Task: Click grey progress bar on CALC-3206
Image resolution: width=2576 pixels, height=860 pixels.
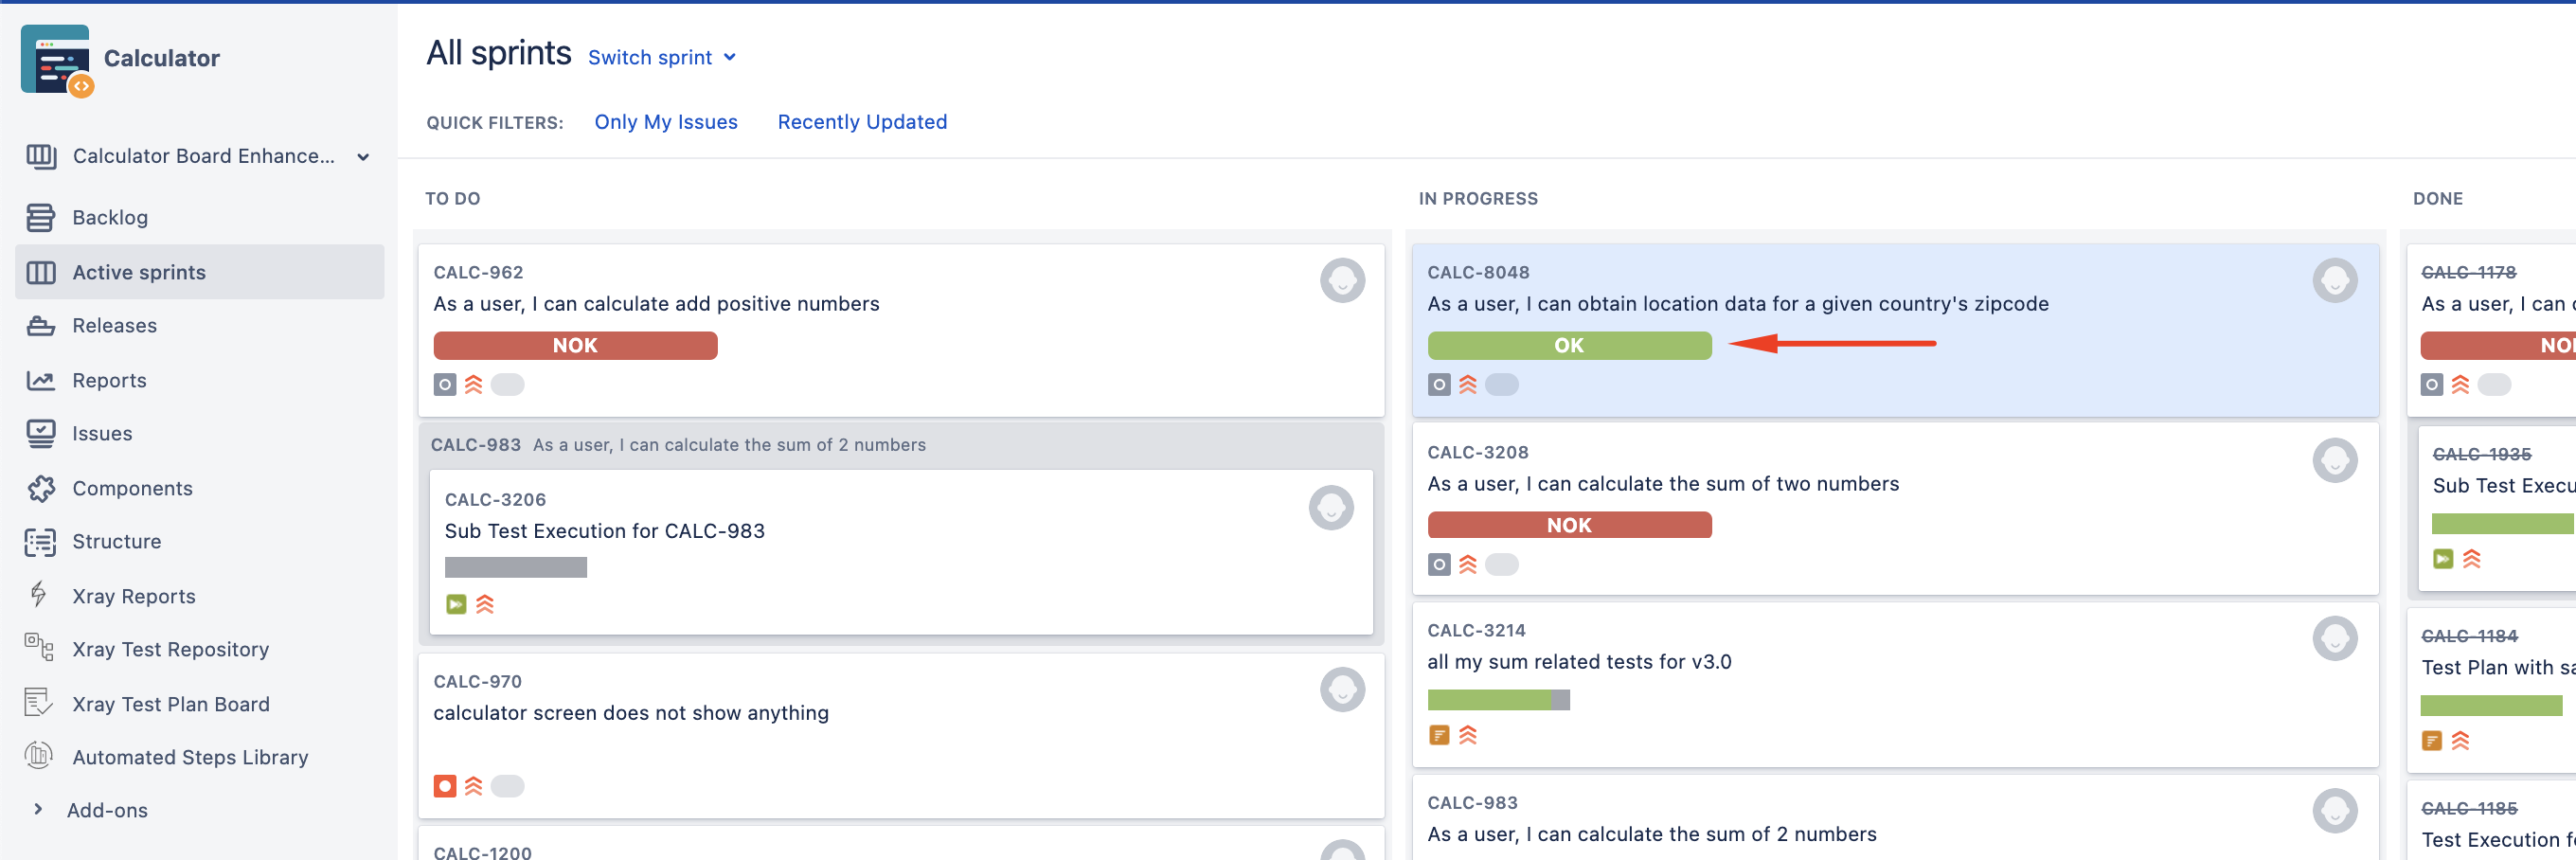Action: tap(515, 567)
